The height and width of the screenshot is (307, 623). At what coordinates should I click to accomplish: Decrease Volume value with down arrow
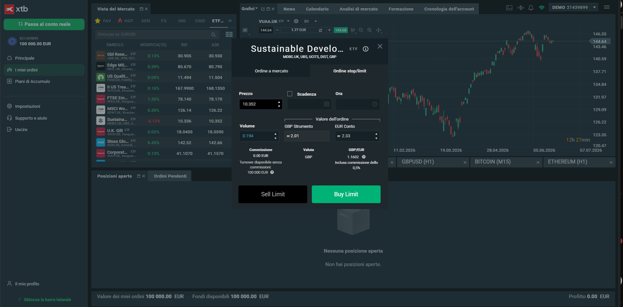[275, 138]
